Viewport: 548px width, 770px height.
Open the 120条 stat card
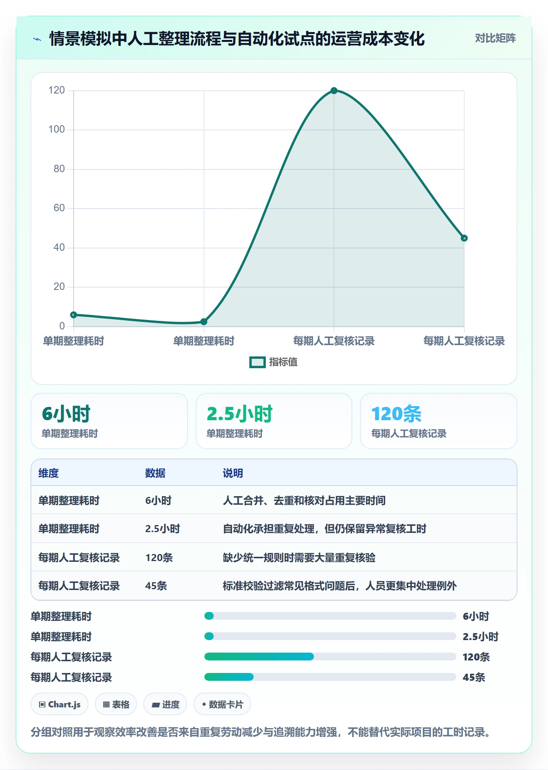coord(439,421)
